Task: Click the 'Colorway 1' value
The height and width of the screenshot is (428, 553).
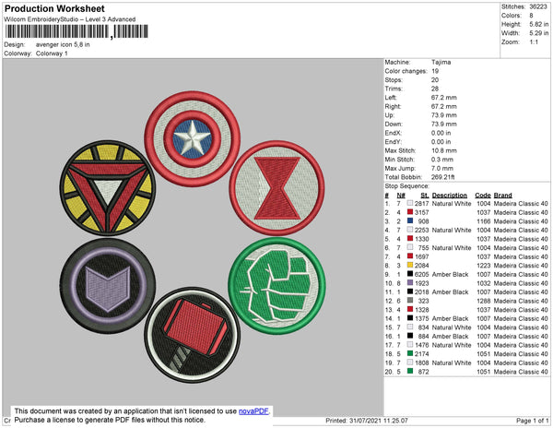Action: 52,53
